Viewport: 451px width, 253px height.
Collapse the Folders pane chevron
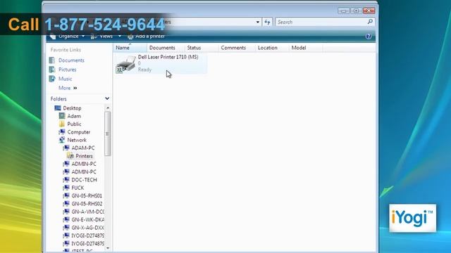click(107, 98)
